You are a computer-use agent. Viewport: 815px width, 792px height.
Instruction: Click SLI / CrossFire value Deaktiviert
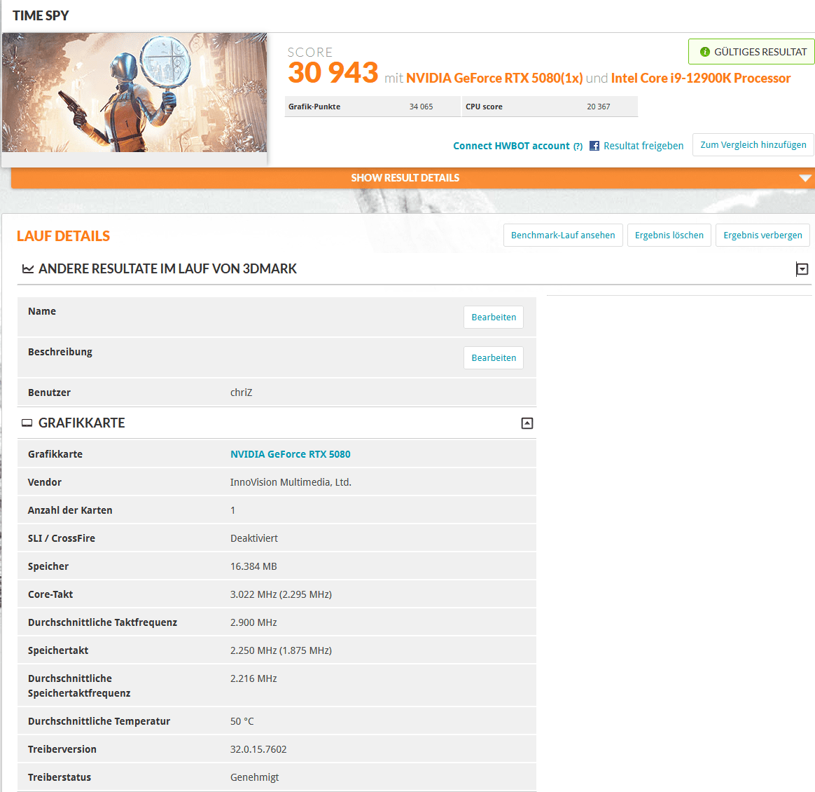(x=254, y=538)
